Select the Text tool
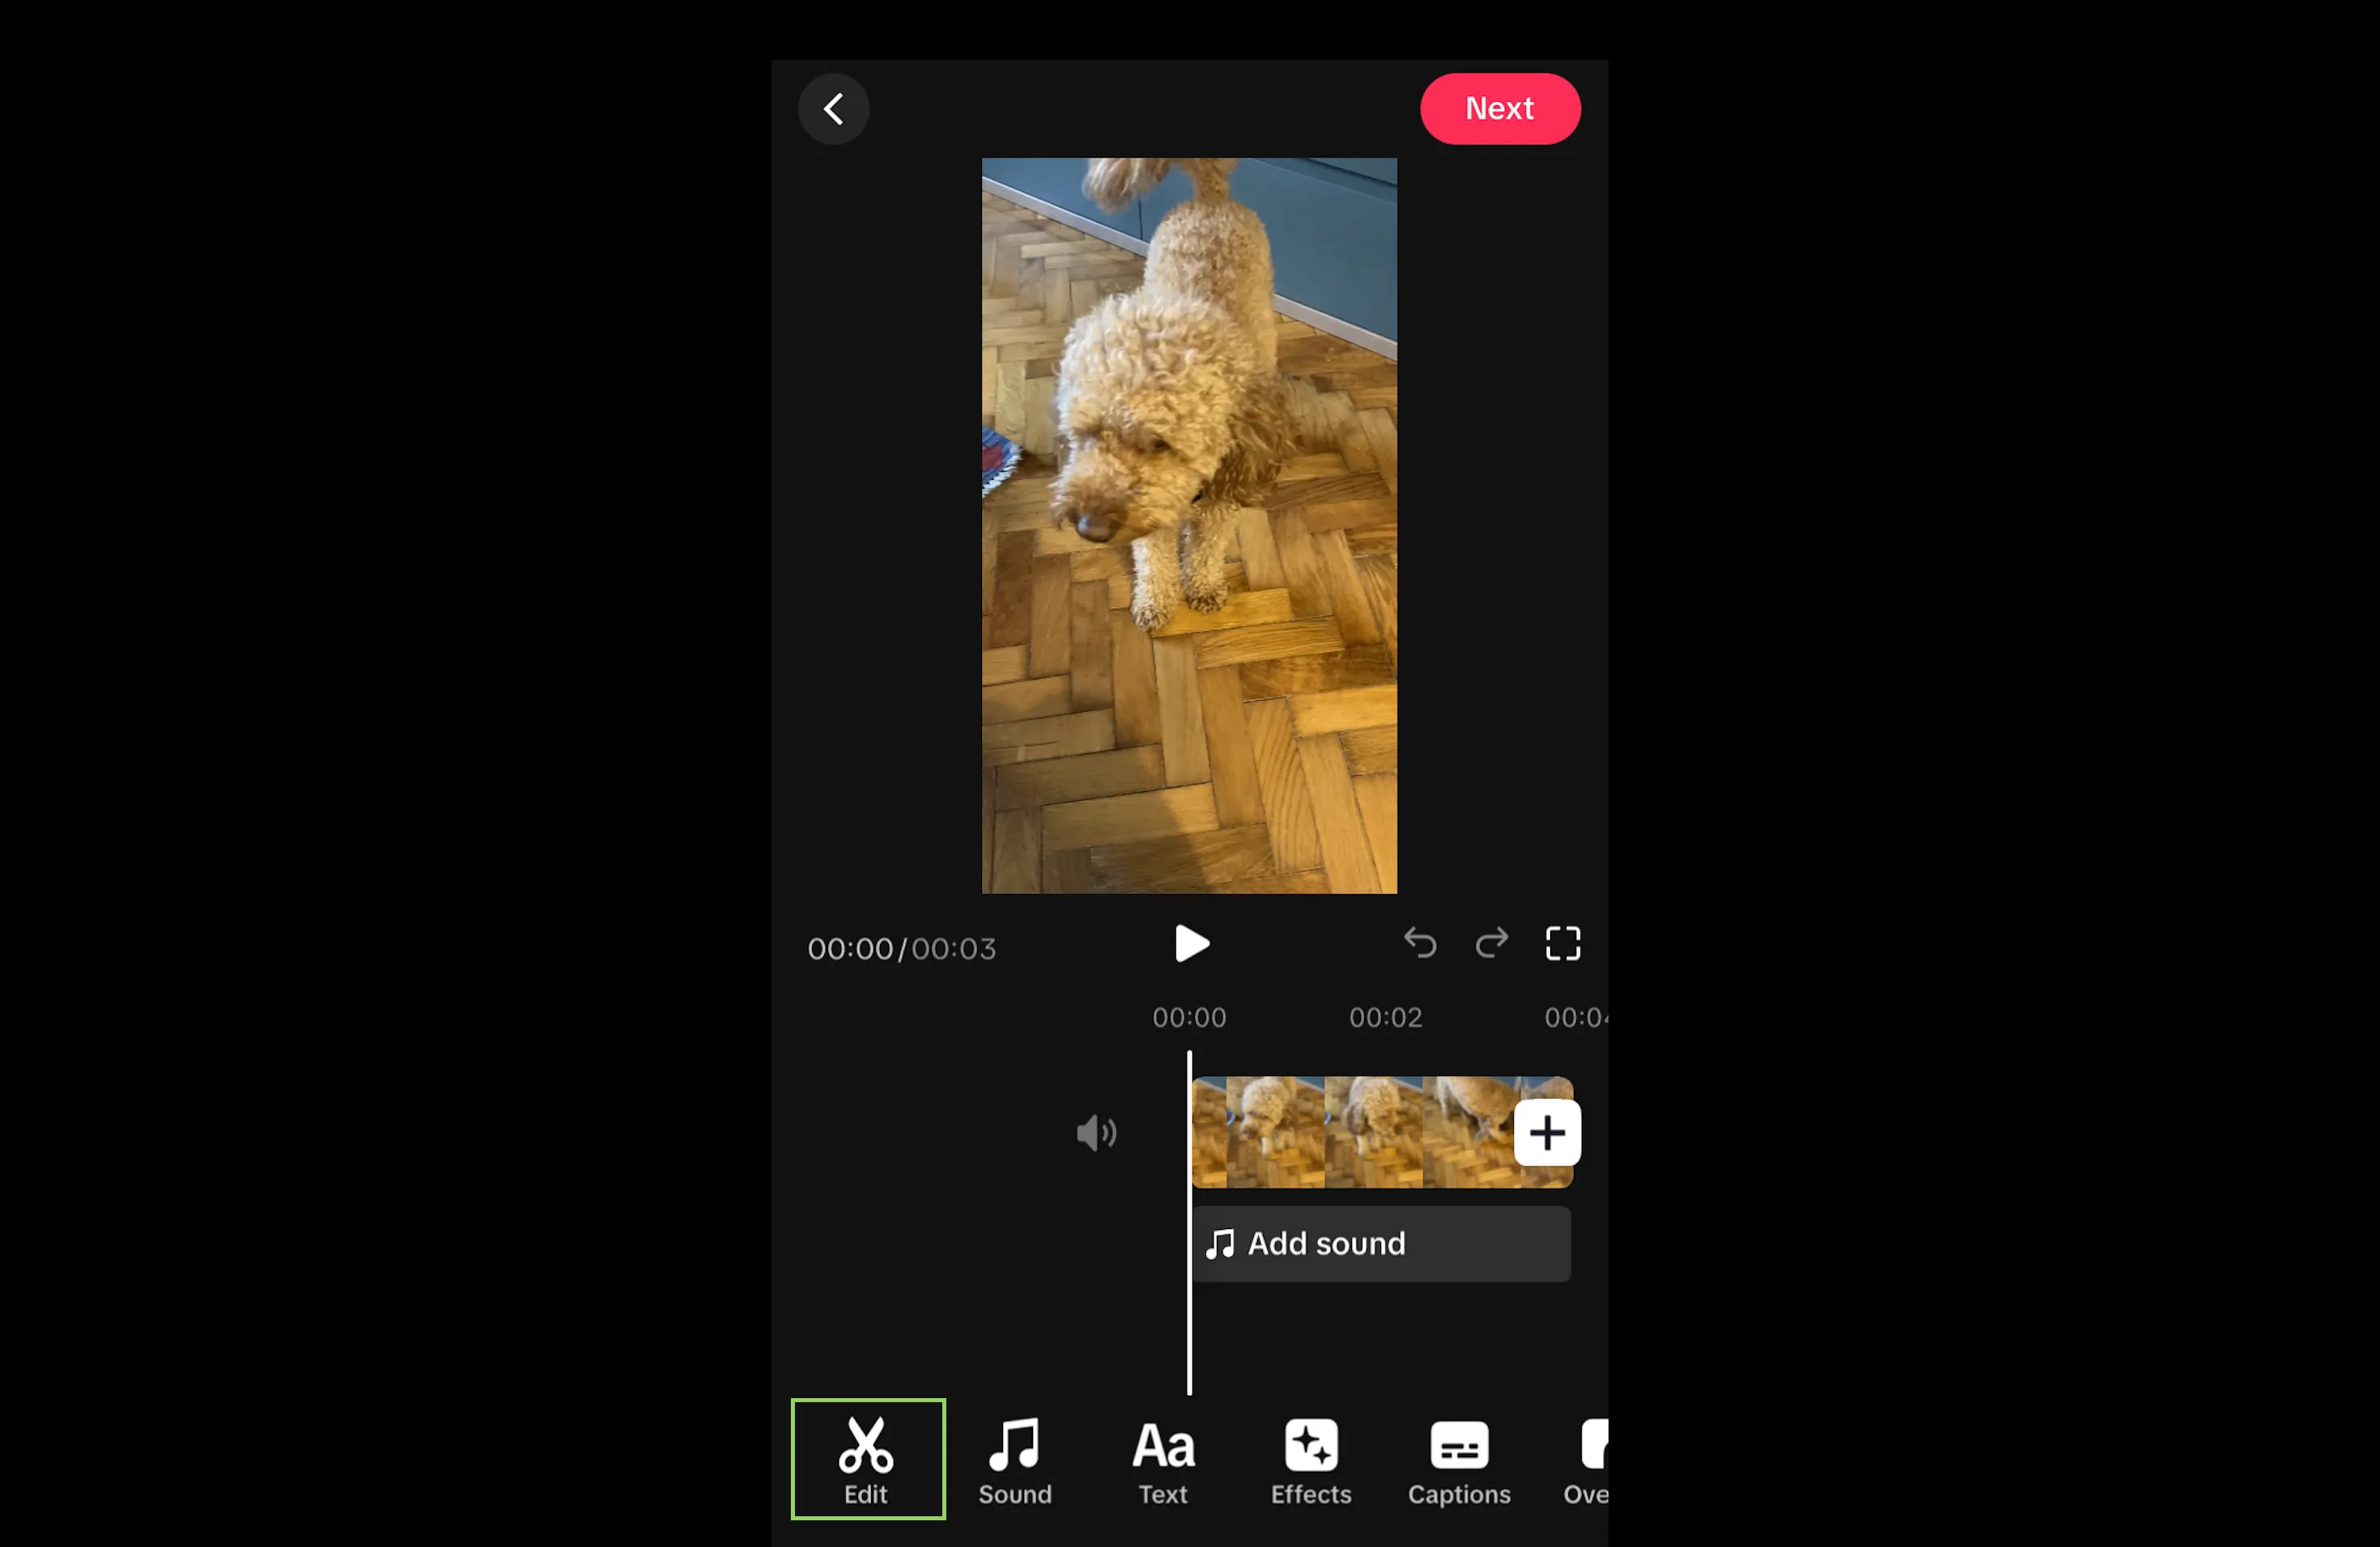 click(1162, 1457)
